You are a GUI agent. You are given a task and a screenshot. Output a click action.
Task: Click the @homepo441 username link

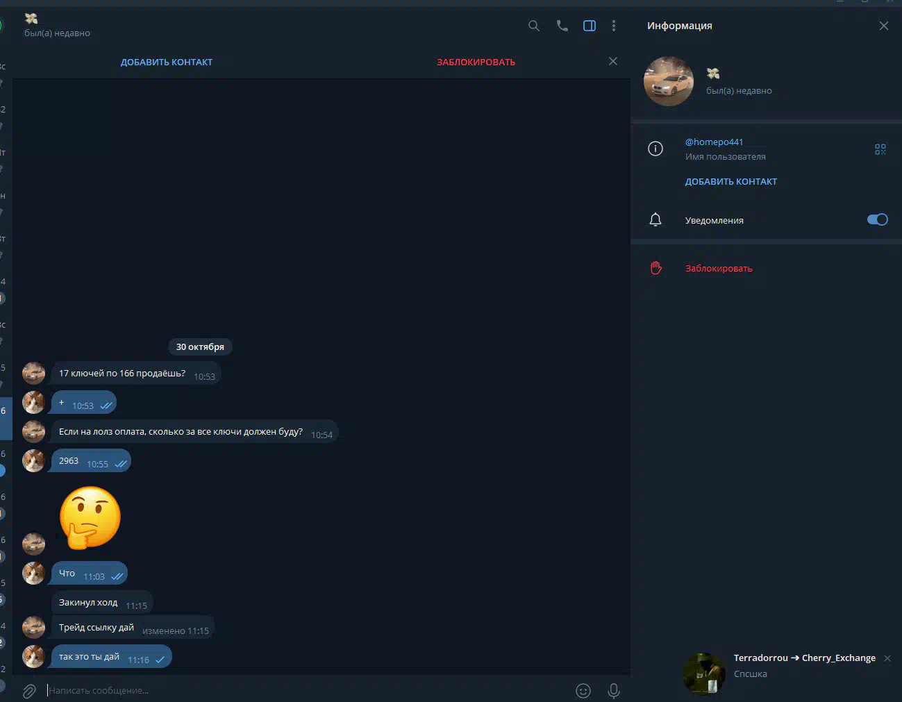(714, 142)
